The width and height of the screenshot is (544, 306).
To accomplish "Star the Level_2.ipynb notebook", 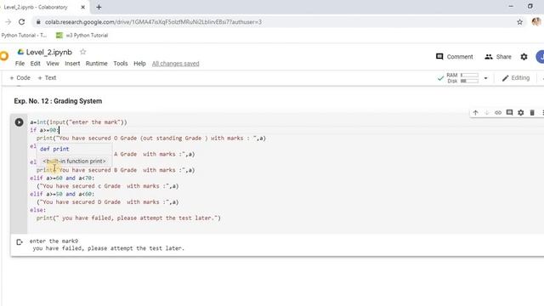I will click(82, 52).
